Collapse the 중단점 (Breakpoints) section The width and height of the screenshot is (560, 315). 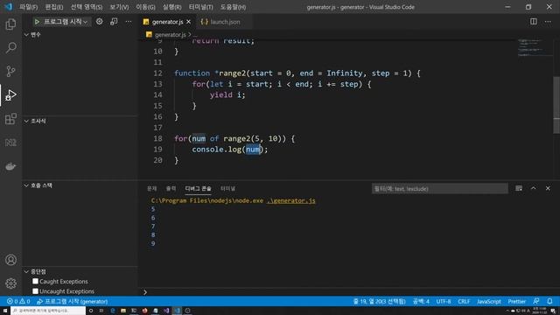tap(35, 271)
